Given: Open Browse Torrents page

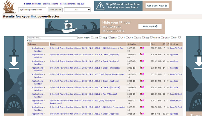Looking at the screenshot, I should coord(50,4).
